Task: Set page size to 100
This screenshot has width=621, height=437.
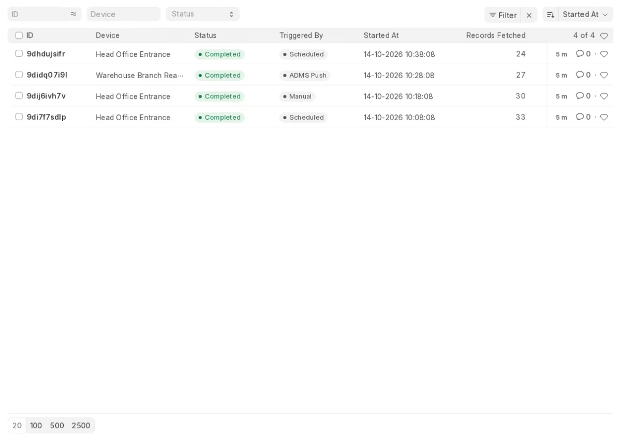Action: pos(36,426)
